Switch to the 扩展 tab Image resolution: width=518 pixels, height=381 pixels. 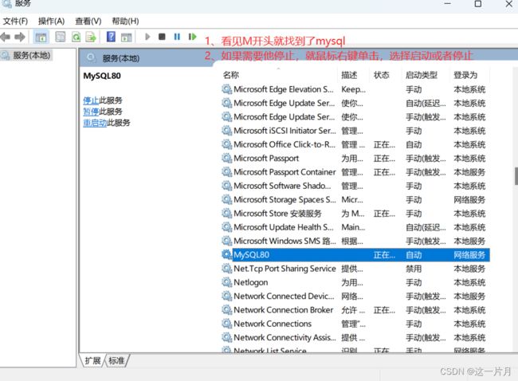point(92,360)
